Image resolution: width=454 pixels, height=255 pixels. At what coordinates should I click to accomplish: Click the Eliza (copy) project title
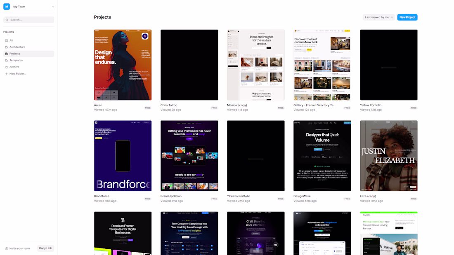[x=368, y=196]
